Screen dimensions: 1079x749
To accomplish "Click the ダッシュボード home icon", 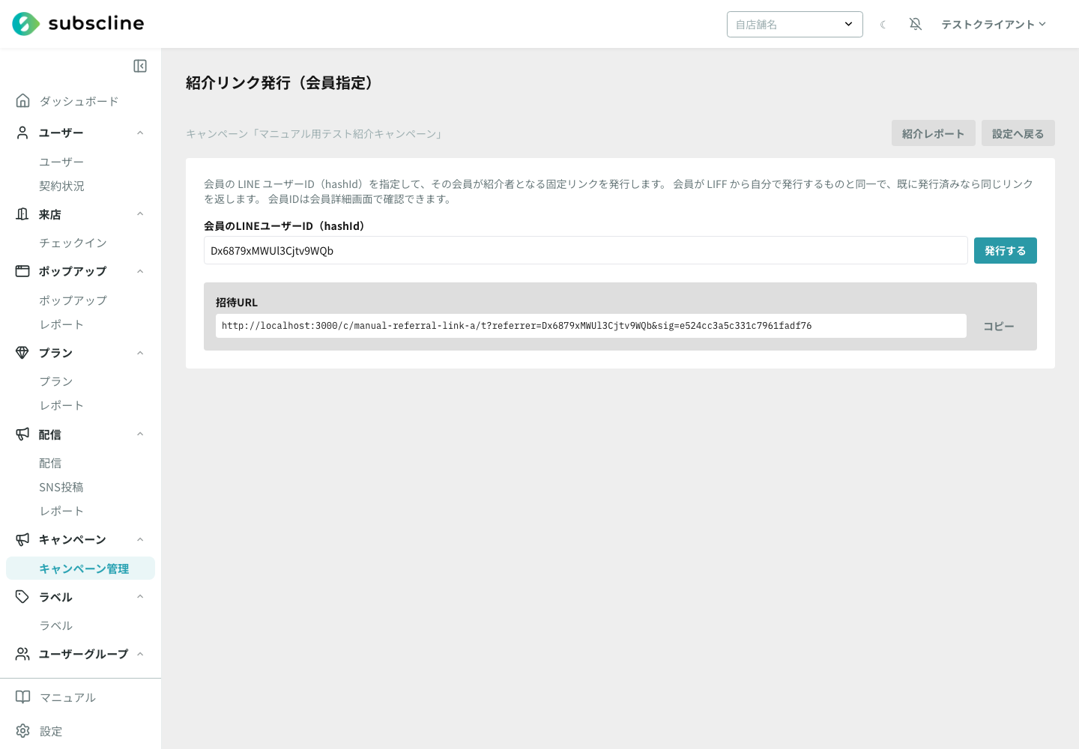I will [22, 100].
